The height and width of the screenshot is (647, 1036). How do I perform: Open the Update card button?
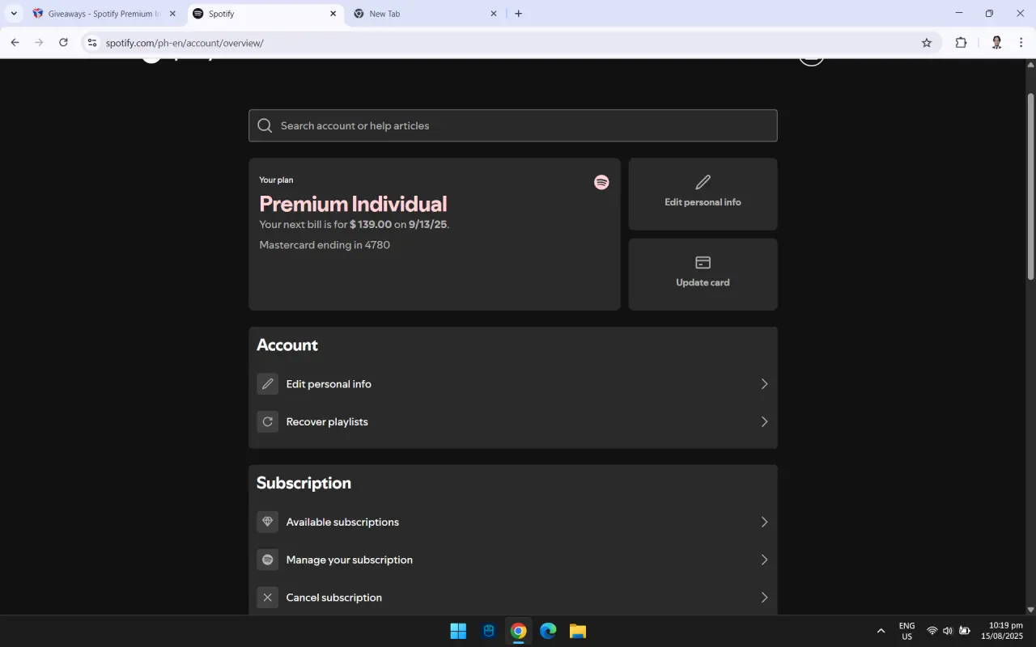pos(703,274)
